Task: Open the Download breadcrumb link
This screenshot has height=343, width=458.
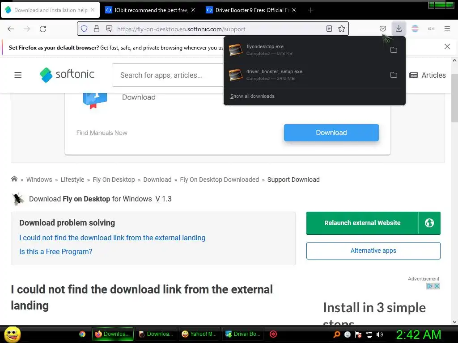Action: point(157,180)
